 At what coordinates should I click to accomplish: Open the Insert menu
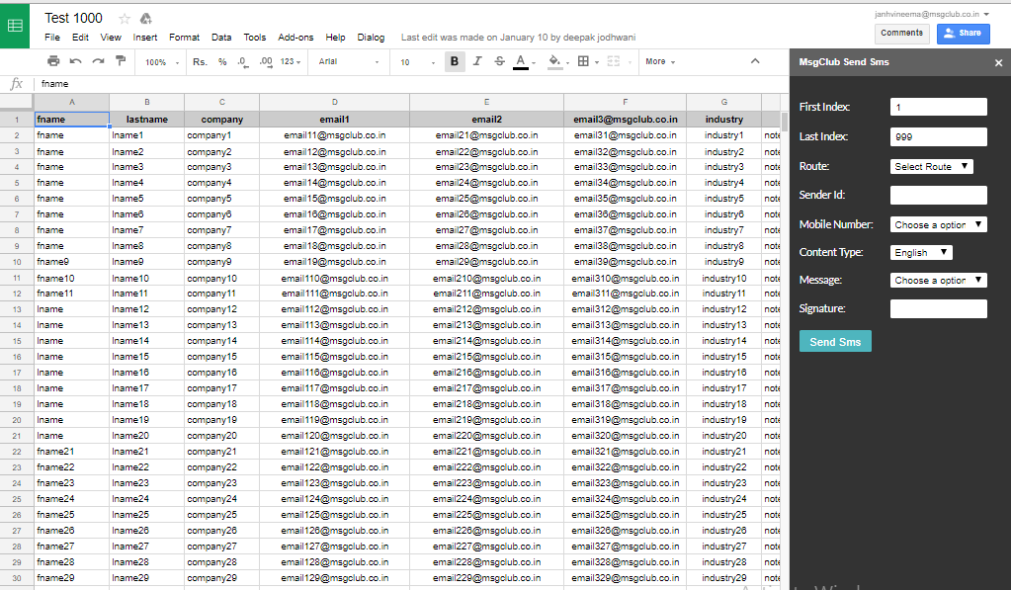145,38
